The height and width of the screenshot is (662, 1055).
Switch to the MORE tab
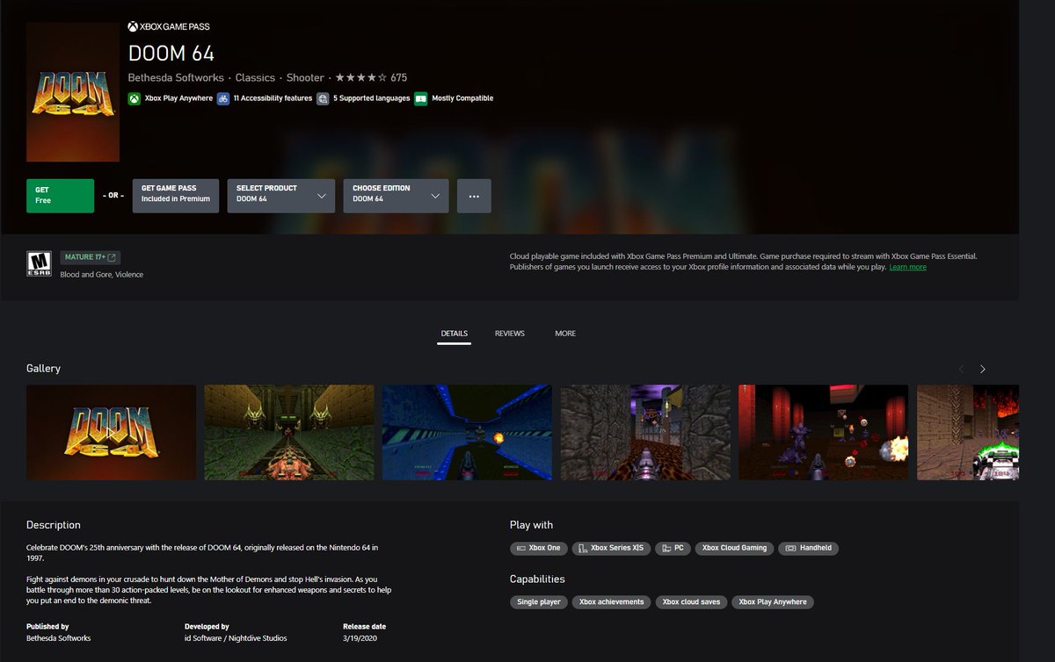tap(565, 334)
